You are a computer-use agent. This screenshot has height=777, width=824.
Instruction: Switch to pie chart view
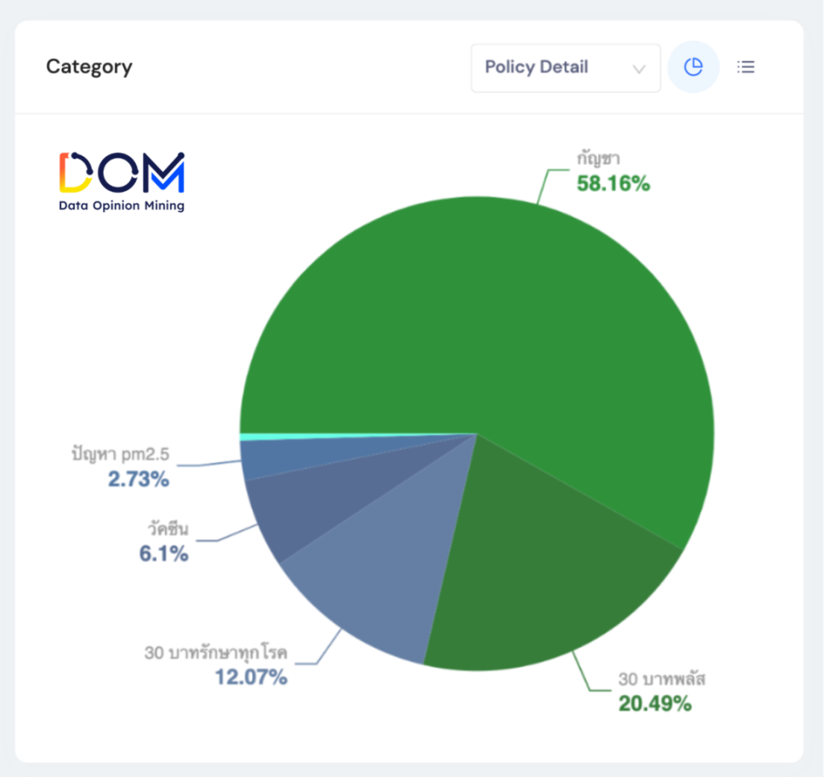point(693,67)
